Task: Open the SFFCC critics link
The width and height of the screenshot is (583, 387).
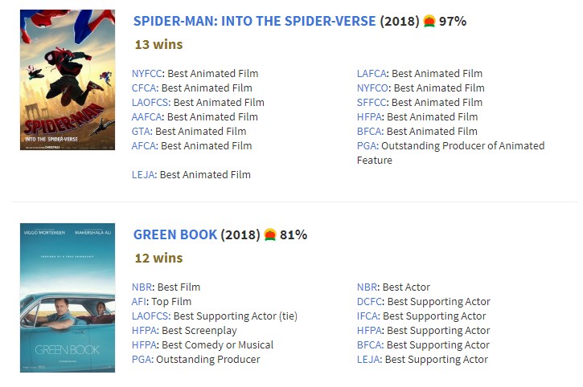Action: click(372, 103)
